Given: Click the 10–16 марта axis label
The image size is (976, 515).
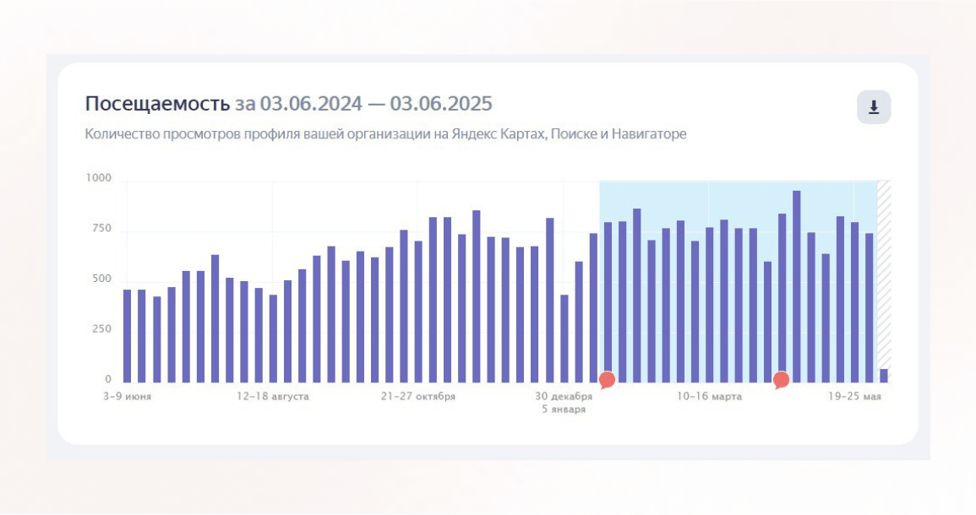Looking at the screenshot, I should tap(710, 396).
